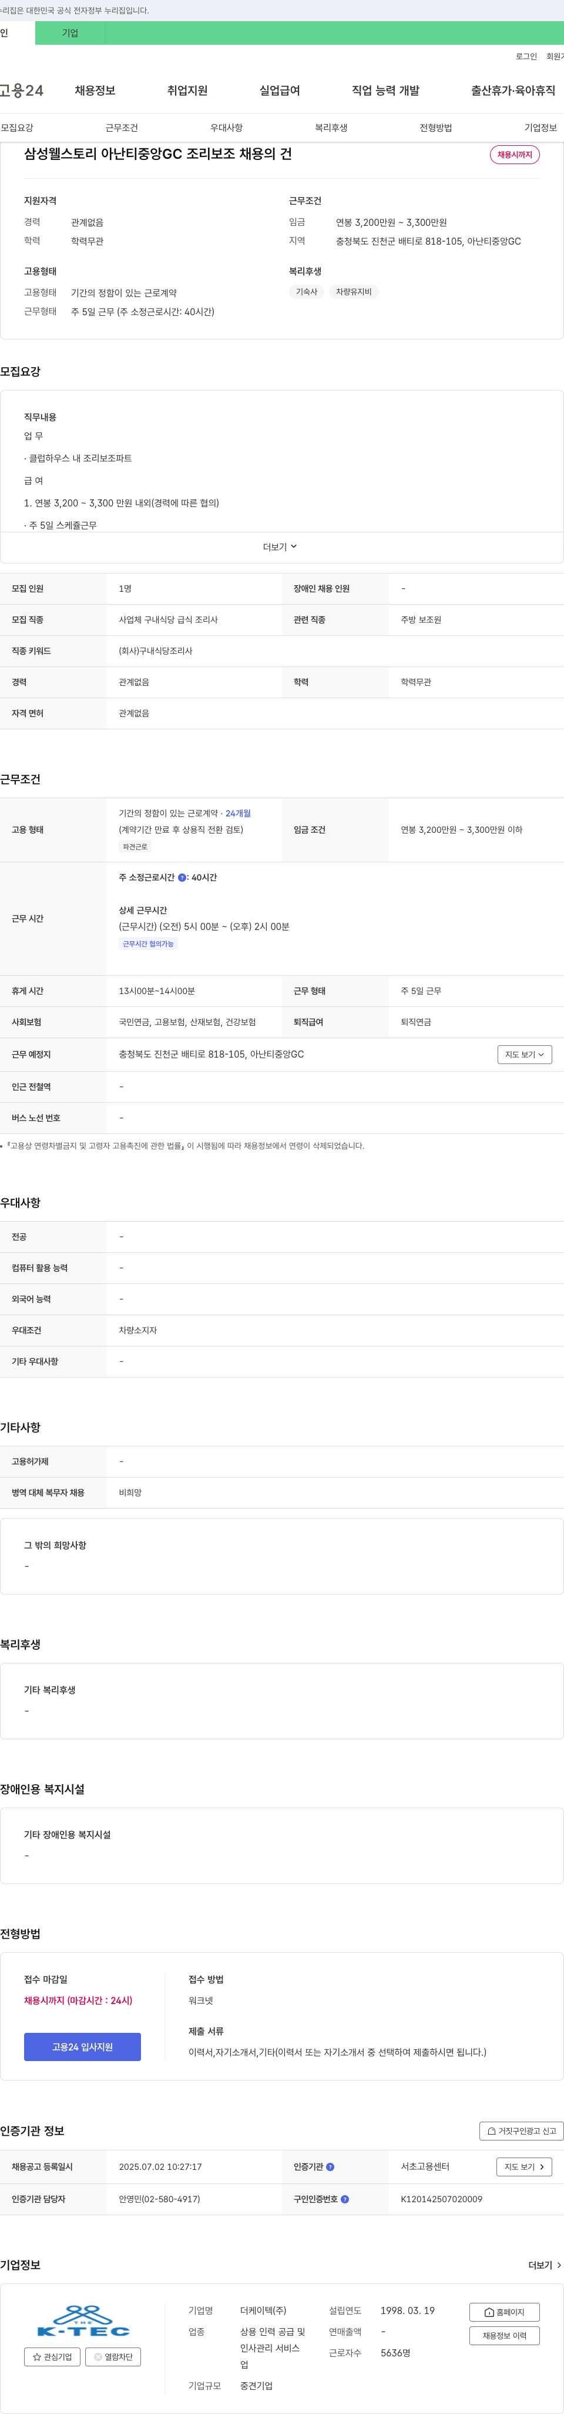Jump to 모집요강 section tab
This screenshot has width=564, height=2414.
17,128
